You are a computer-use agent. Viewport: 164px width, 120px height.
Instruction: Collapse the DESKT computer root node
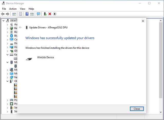point(3,21)
